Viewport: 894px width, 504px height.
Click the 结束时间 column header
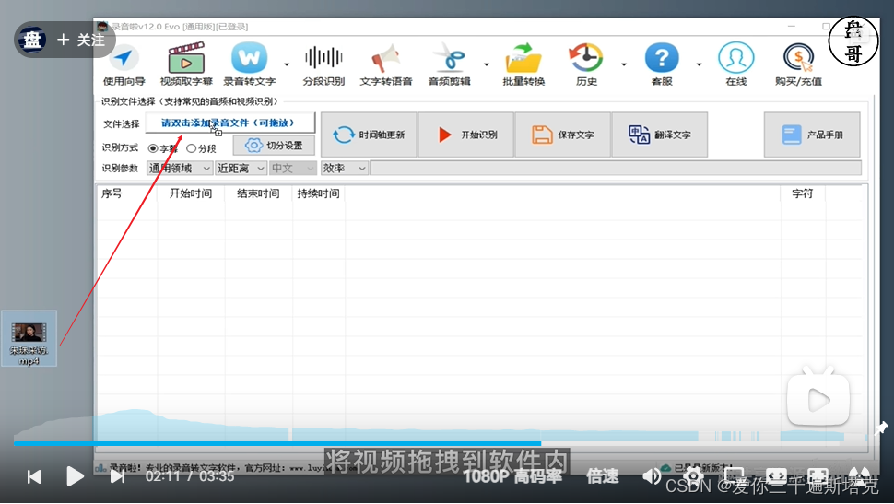(x=258, y=193)
